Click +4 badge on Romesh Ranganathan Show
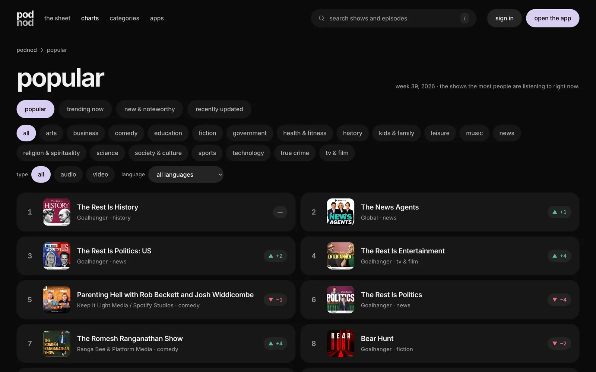Image resolution: width=596 pixels, height=372 pixels. click(x=275, y=344)
